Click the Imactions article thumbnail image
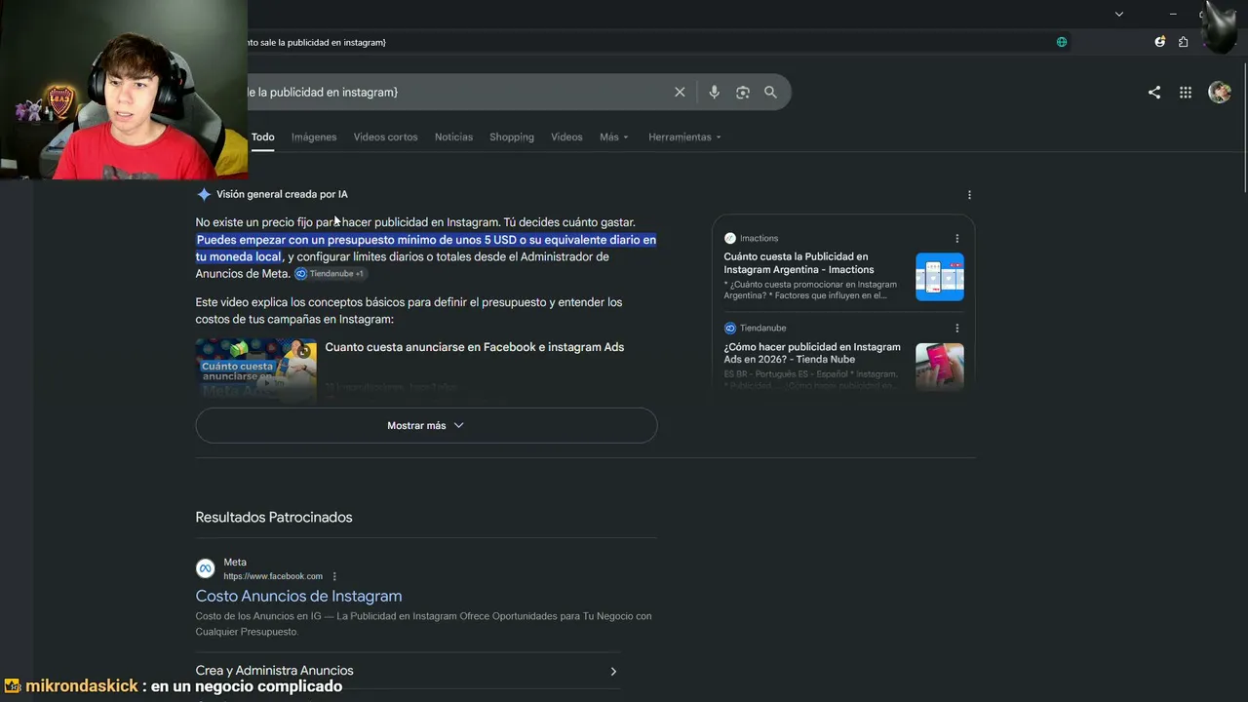The height and width of the screenshot is (702, 1248). 940,277
